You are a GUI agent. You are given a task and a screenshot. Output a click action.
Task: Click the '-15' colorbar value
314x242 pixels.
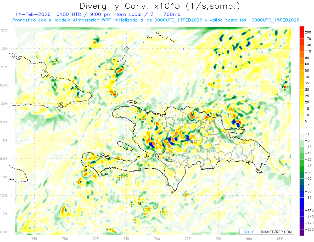(309, 153)
